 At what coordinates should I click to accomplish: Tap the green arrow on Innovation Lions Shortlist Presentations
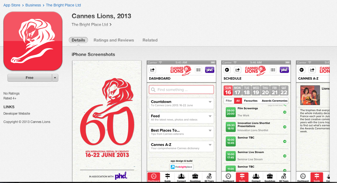coord(285,127)
